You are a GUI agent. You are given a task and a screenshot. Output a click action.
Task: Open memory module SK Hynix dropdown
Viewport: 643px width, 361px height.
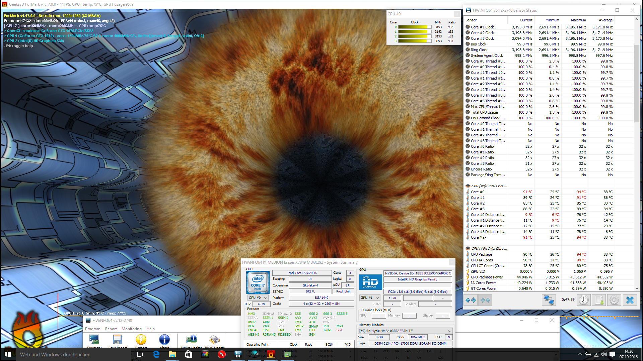[x=405, y=331]
